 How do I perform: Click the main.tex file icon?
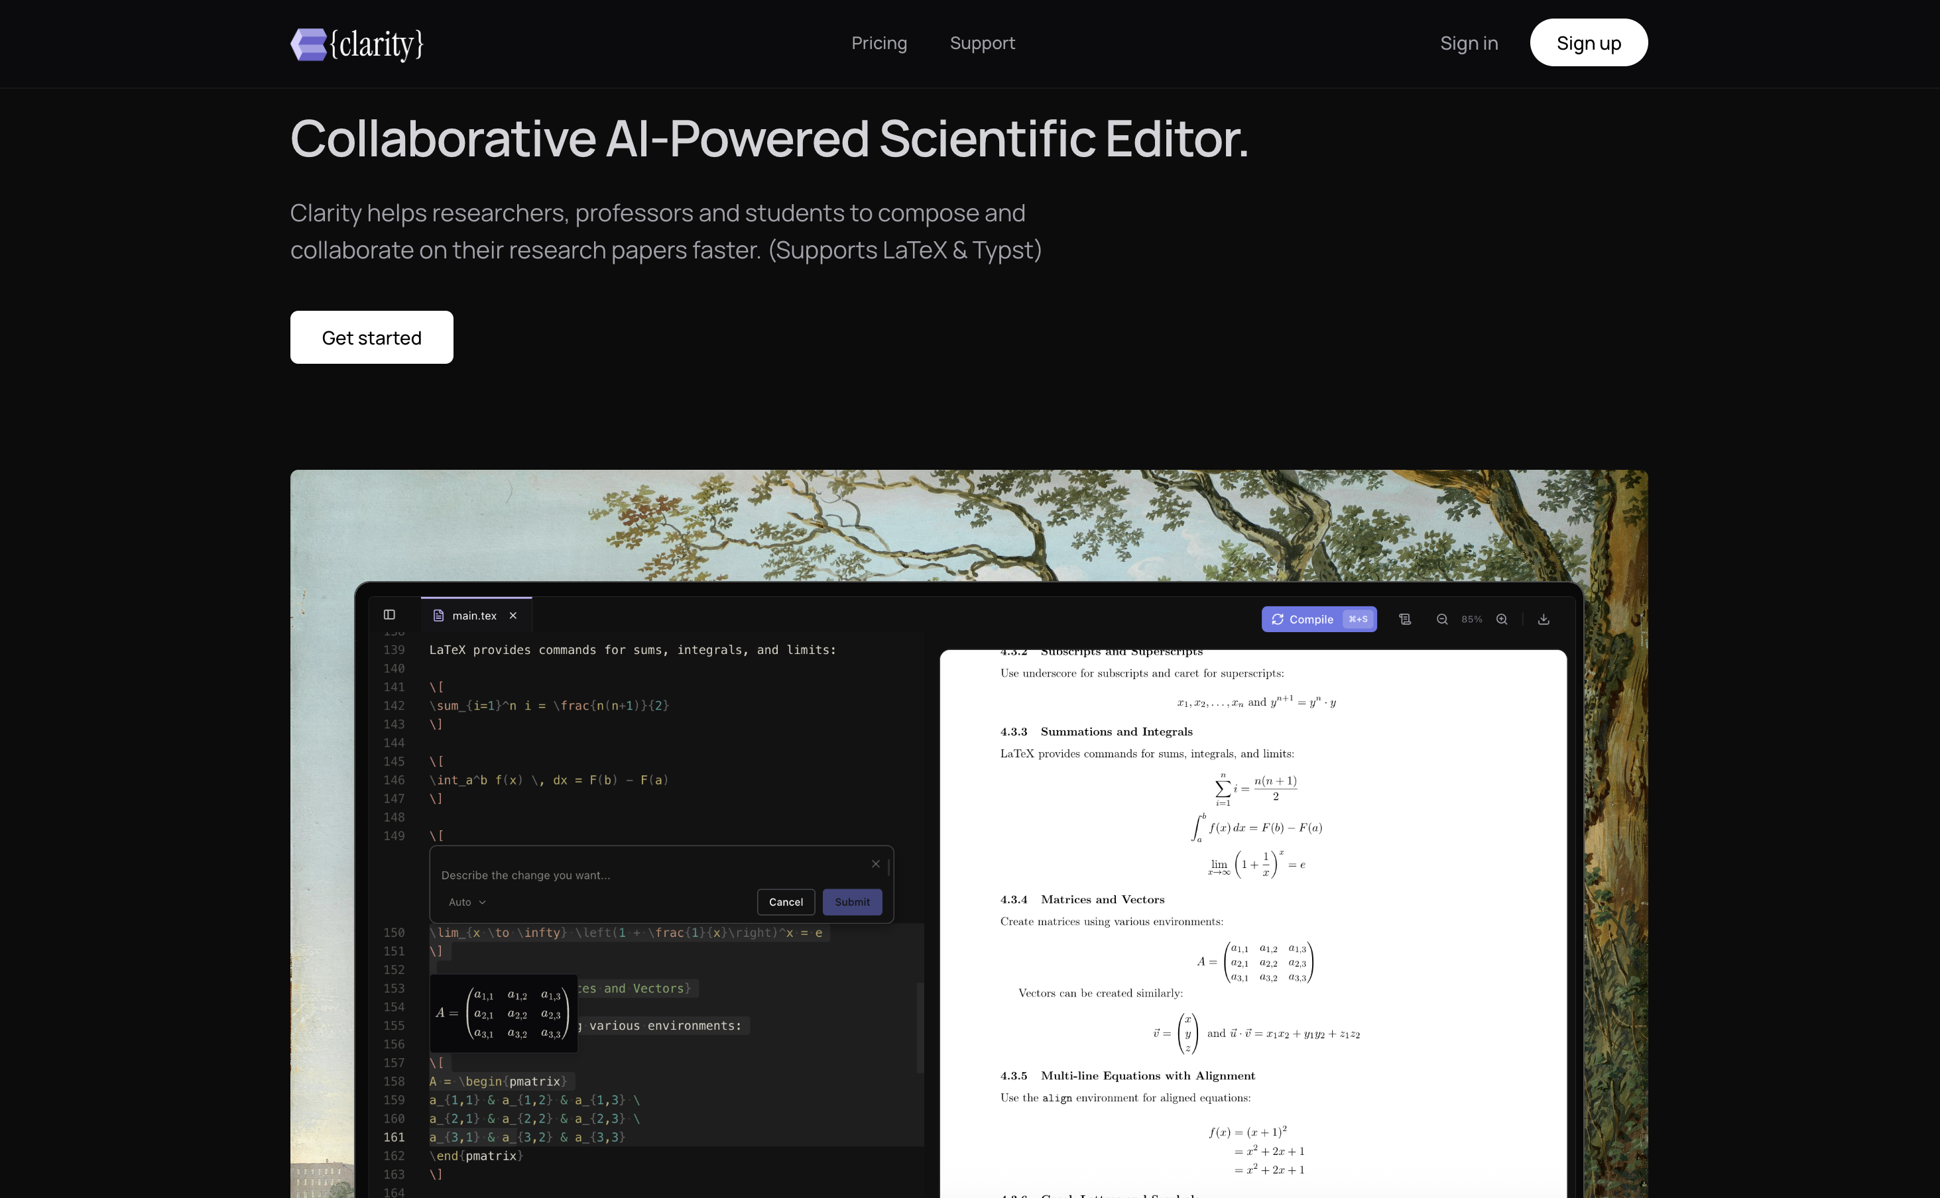click(x=438, y=615)
